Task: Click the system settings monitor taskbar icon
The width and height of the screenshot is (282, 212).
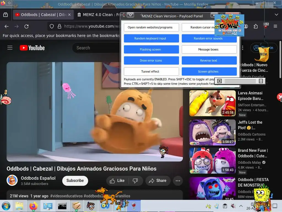Action: pyautogui.click(x=48, y=206)
